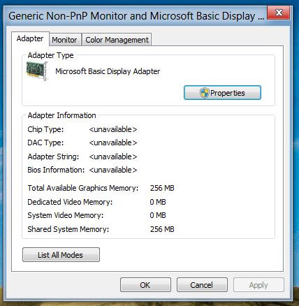Click the Shared System Memory value
This screenshot has height=306, width=299.
[x=162, y=229]
